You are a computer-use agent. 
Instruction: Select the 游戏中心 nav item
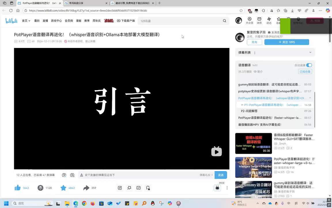[56, 21]
